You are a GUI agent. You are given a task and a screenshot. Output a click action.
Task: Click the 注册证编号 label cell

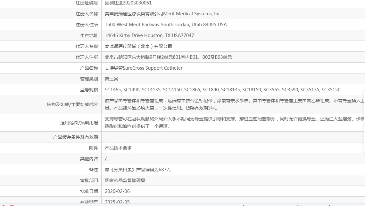pos(87,3)
